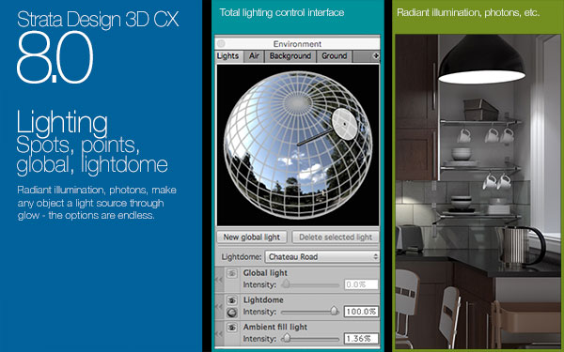564x352 pixels.
Task: Click the New global light button
Action: [252, 237]
